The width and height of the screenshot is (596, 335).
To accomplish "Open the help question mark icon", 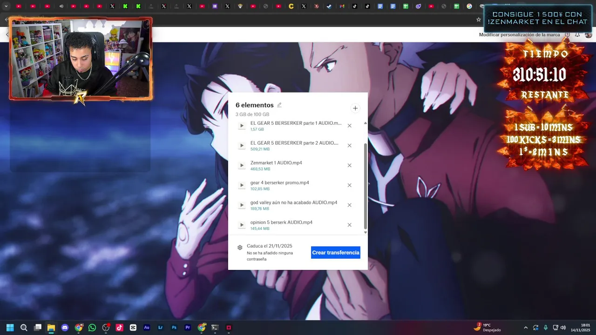I will tap(568, 35).
